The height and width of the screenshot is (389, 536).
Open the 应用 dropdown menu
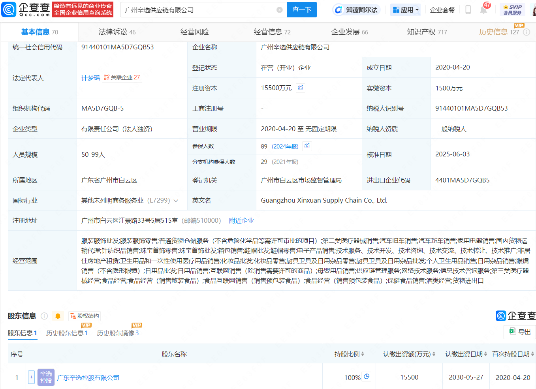pyautogui.click(x=406, y=10)
